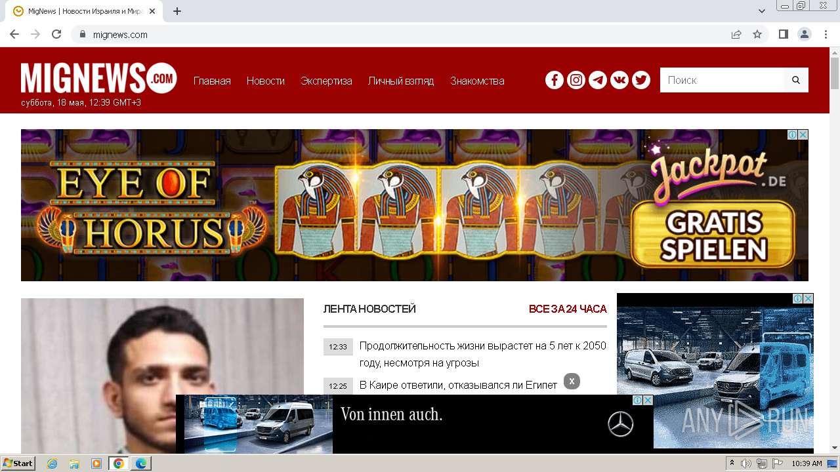This screenshot has width=840, height=472.
Task: View site information lock icon
Action: click(x=82, y=34)
